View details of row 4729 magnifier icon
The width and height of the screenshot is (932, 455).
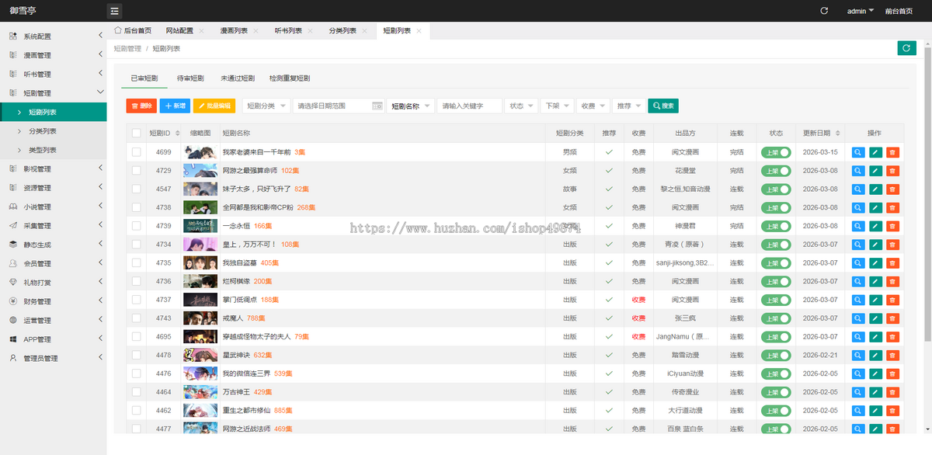[x=858, y=171]
